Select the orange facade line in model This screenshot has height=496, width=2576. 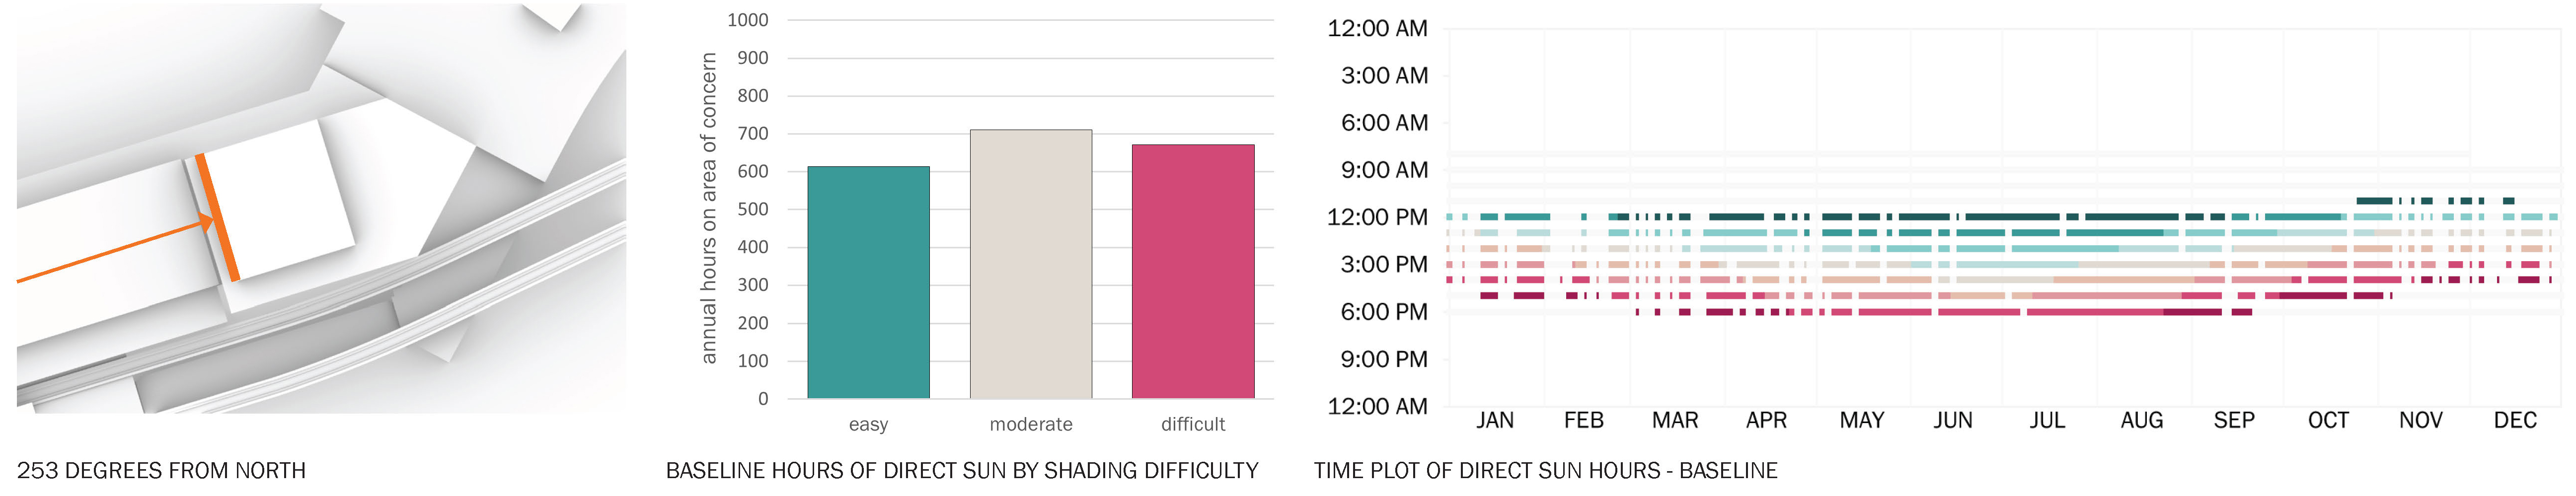(217, 217)
